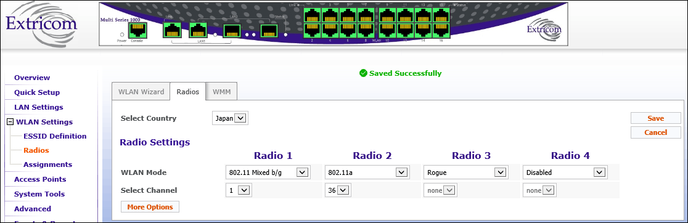
Task: Open ESSID Definition in the sidebar
Action: click(x=55, y=136)
